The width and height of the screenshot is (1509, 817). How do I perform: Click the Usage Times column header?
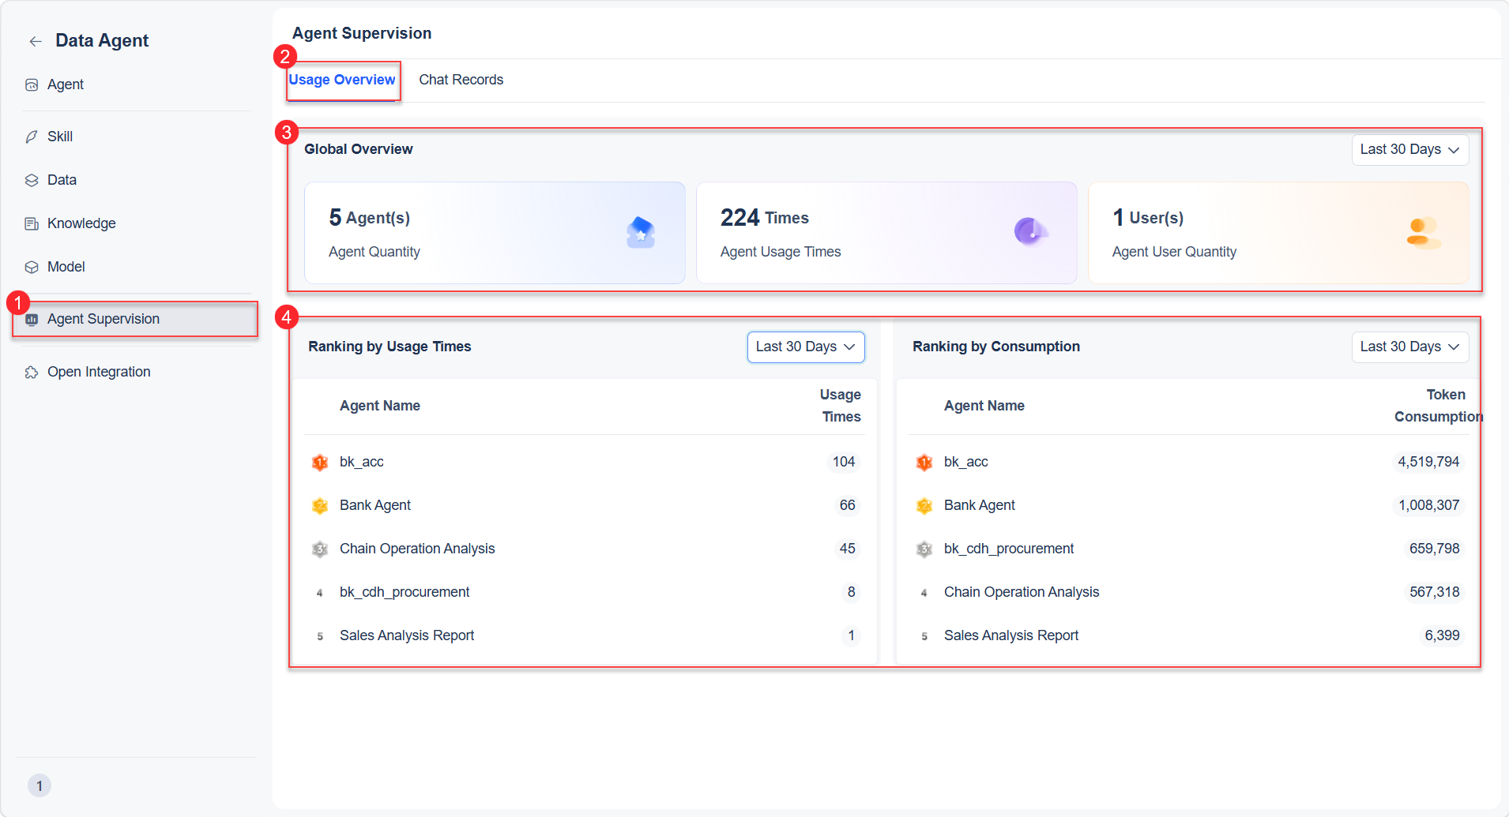click(841, 406)
